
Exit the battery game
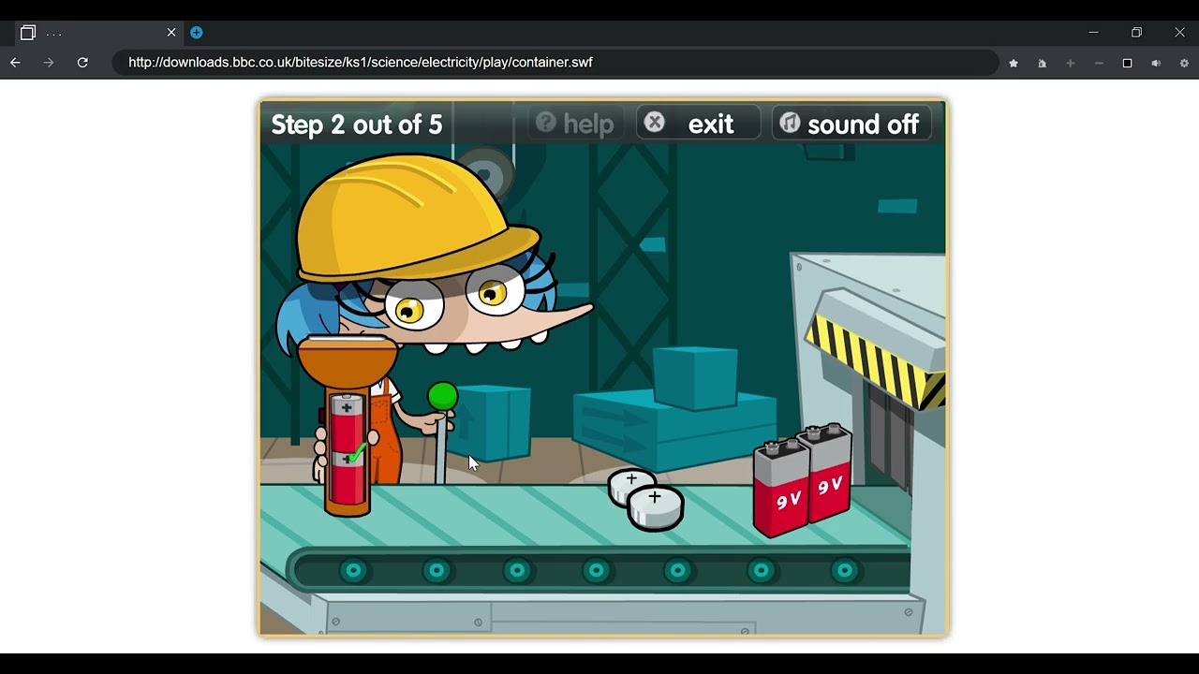(697, 124)
